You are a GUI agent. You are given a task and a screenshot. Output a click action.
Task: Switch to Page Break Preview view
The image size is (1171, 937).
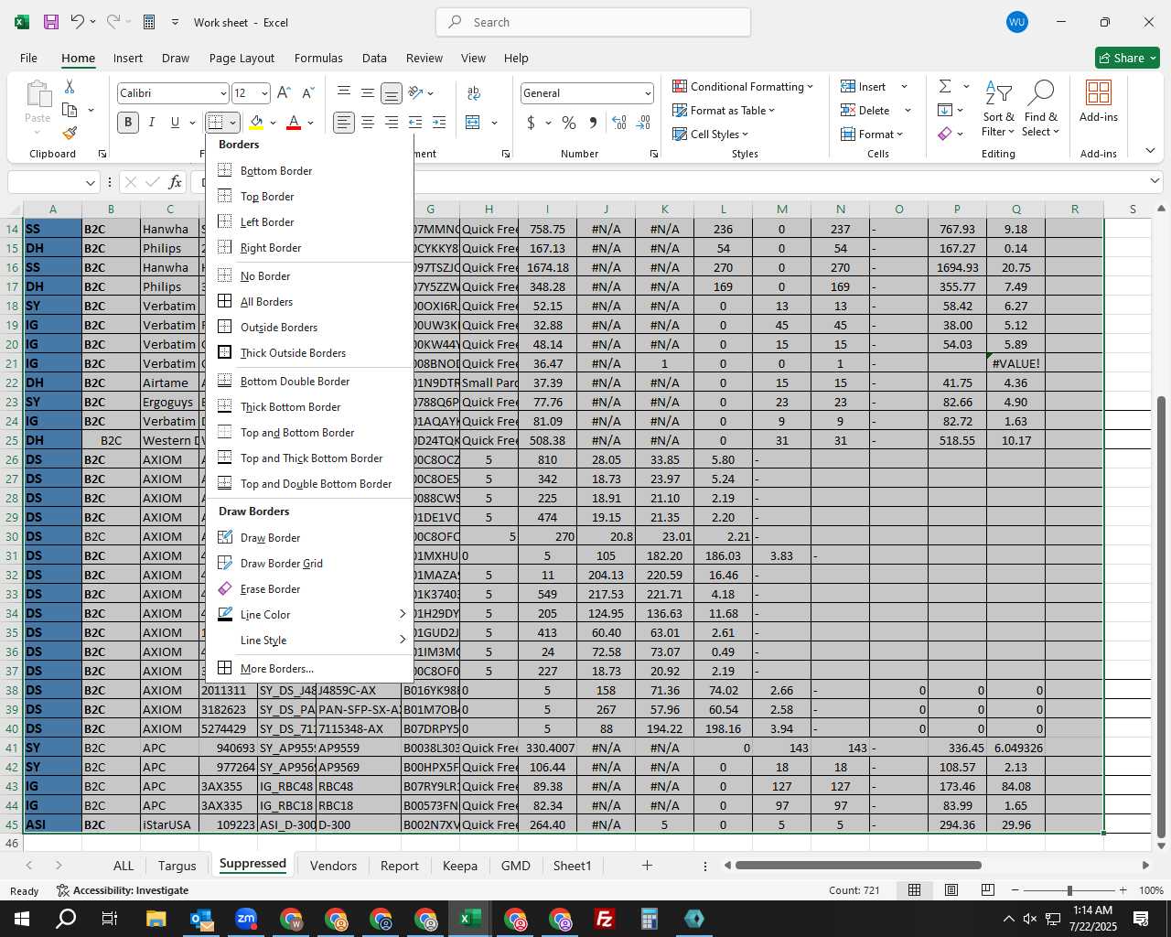coord(987,889)
